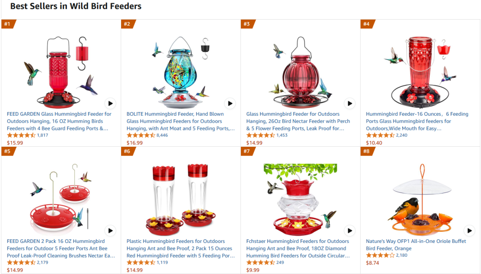Click the star rating of the #7 feeder
Screen dimensions: 481x274
[x=261, y=262]
